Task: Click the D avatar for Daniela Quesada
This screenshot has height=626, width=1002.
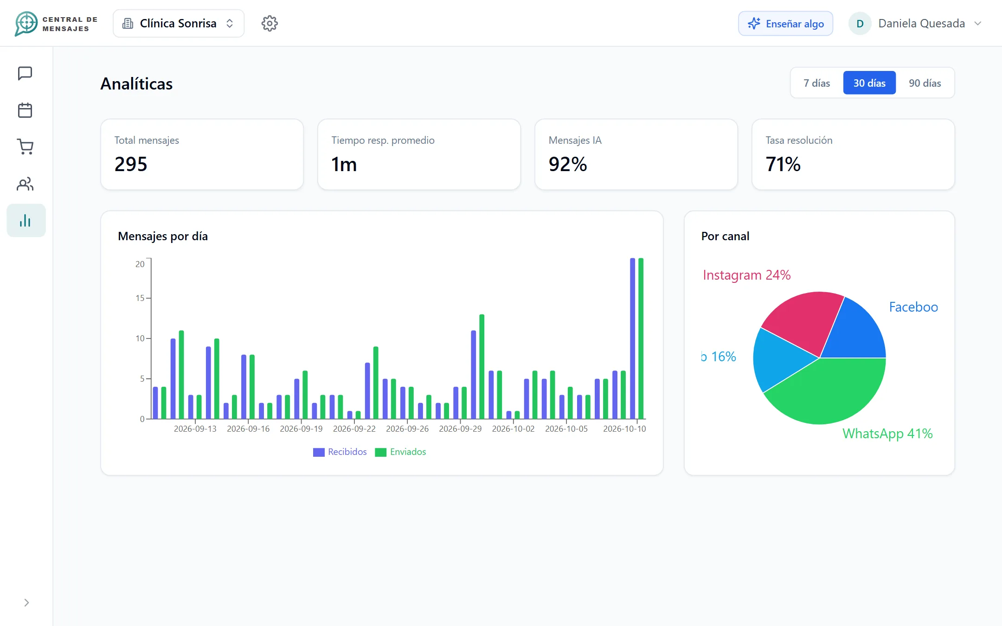Action: click(x=860, y=24)
